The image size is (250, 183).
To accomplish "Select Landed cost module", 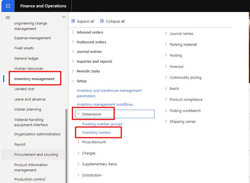I will pos(24,89).
